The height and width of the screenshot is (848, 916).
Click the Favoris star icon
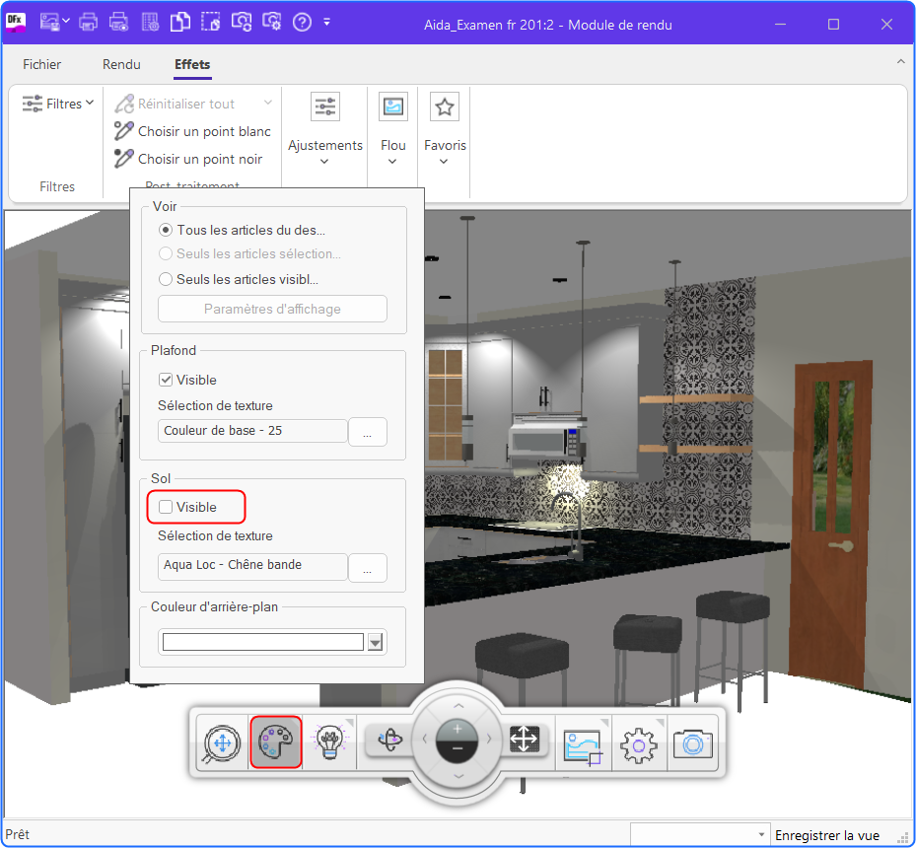coord(445,106)
